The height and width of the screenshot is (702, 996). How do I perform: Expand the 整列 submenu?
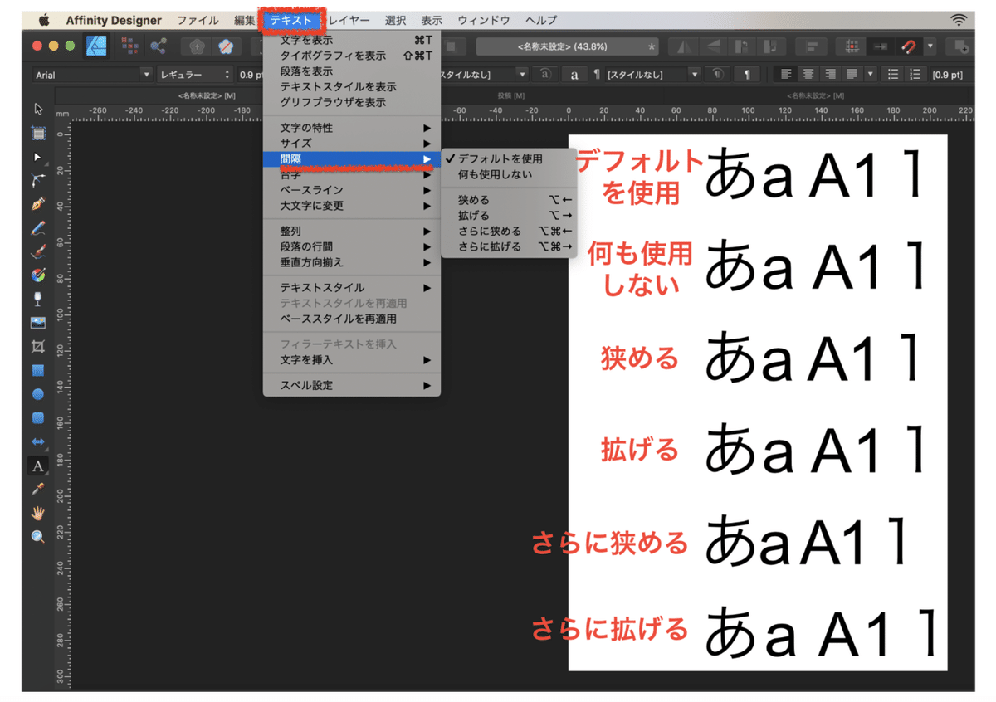(x=352, y=231)
